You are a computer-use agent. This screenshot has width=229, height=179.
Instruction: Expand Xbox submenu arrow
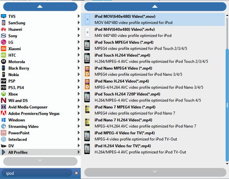click(x=79, y=94)
